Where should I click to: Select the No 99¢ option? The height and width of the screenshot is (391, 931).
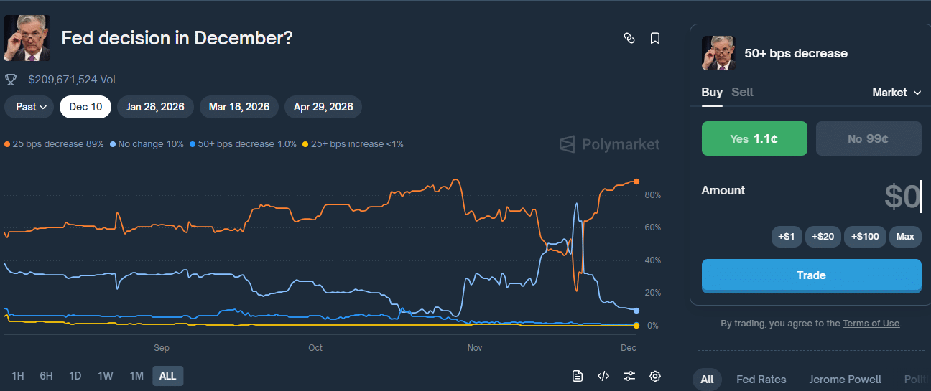869,138
